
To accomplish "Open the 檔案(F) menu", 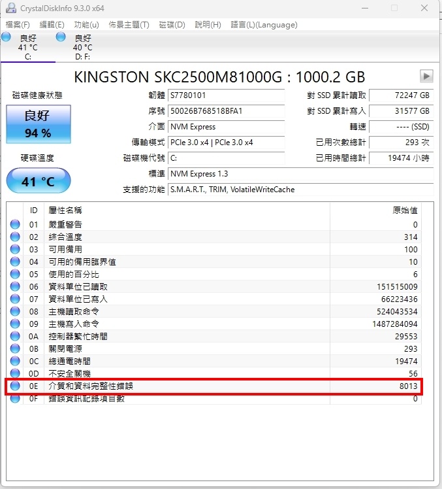I will (x=18, y=25).
